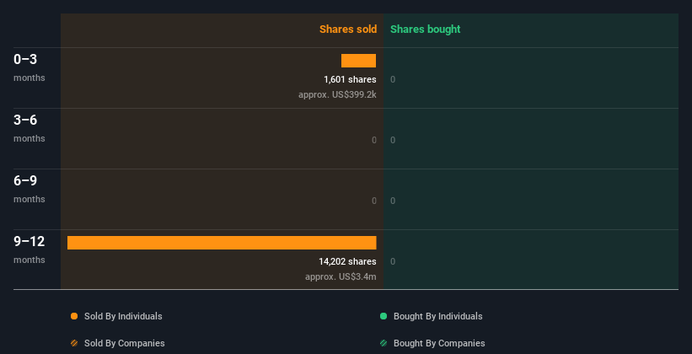Viewport: 692px width, 354px height.
Task: Click the 1,601 shares value
Action: coord(350,79)
